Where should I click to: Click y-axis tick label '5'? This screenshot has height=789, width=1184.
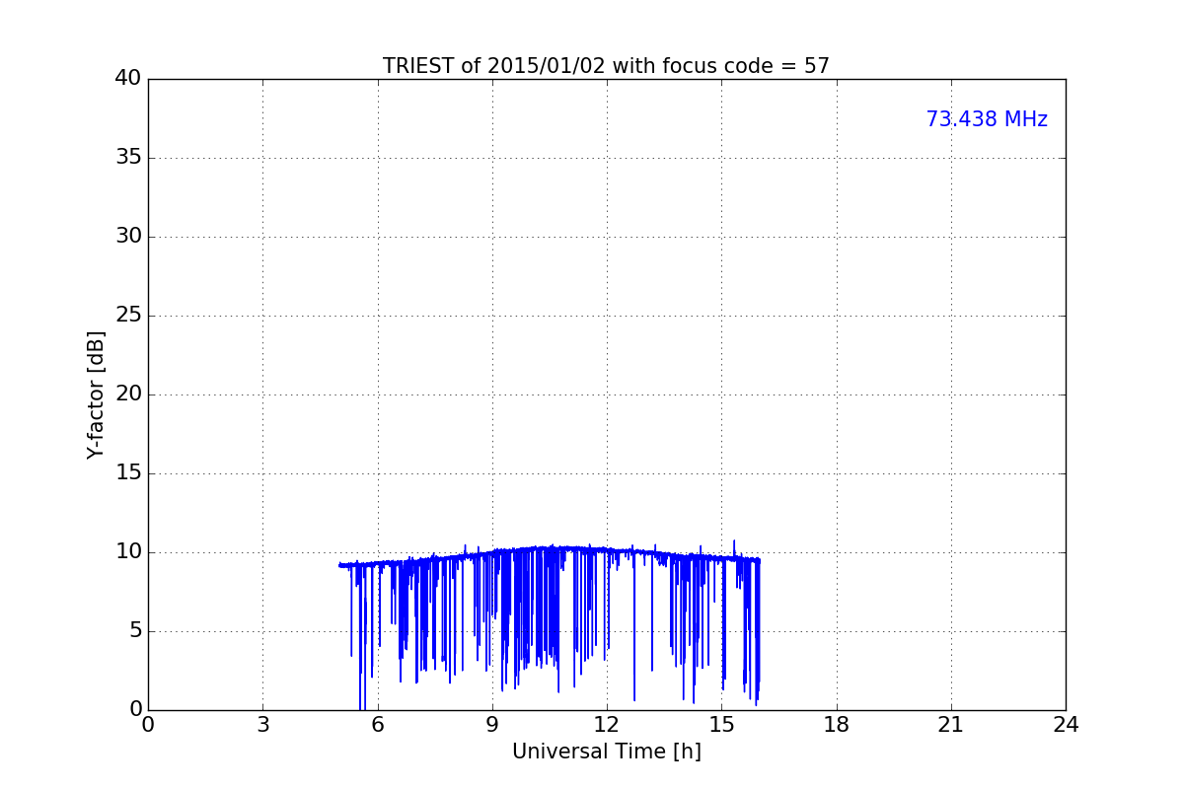click(x=135, y=631)
